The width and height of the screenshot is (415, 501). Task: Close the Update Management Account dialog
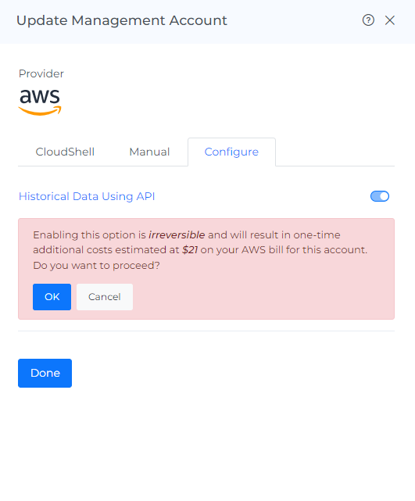(389, 20)
